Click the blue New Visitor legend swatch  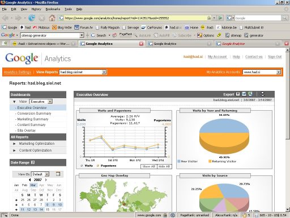pos(179,161)
